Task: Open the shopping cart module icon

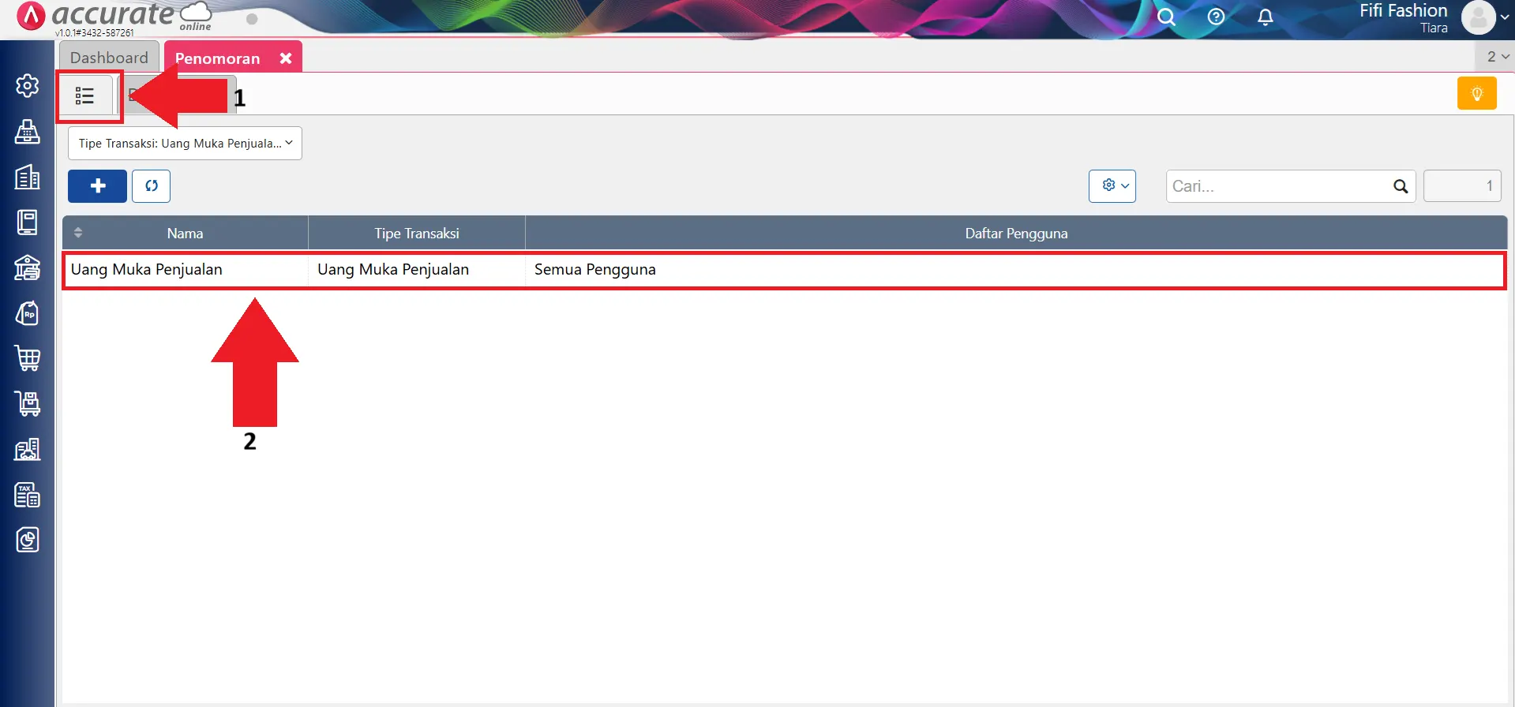Action: [28, 358]
